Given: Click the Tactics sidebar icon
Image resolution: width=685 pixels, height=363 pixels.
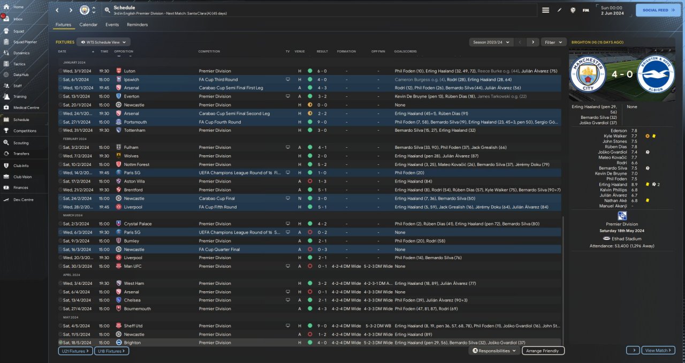Looking at the screenshot, I should pos(7,64).
